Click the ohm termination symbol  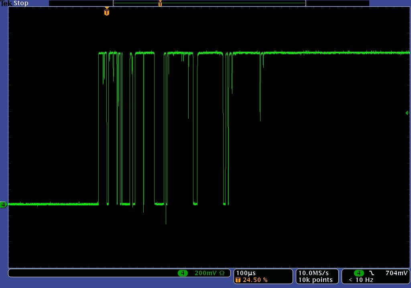coord(222,273)
